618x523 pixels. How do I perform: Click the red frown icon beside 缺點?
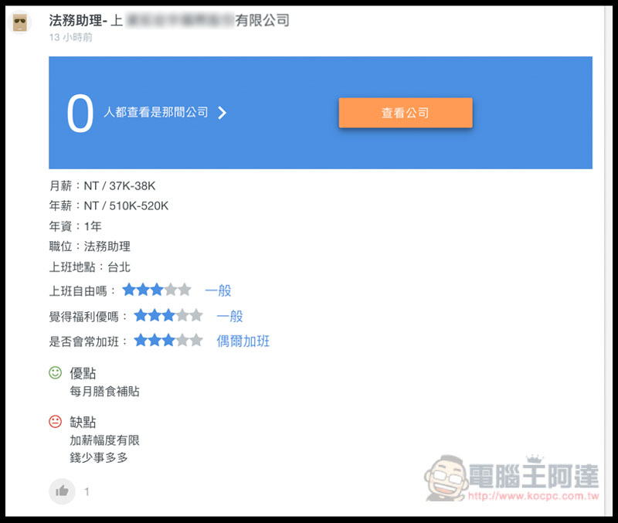coord(55,422)
